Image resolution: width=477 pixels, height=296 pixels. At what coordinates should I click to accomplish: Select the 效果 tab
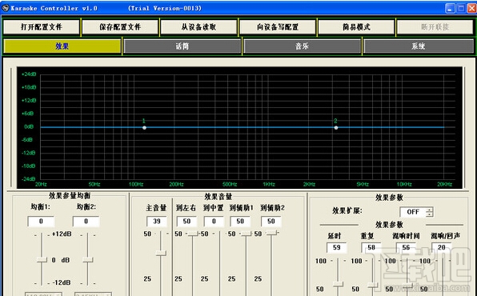62,46
